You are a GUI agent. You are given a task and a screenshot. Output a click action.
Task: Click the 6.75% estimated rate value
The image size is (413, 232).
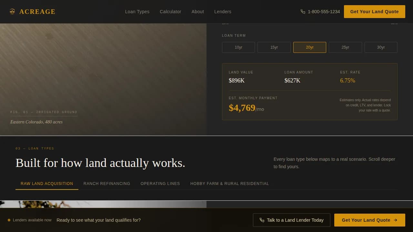pos(348,81)
